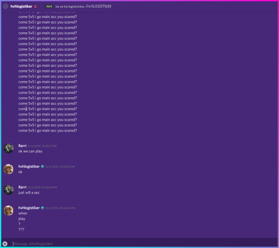Click timestamp 11/2/2019, 10:42:22 PM
Image resolution: width=279 pixels, height=248 pixels.
tap(60, 208)
